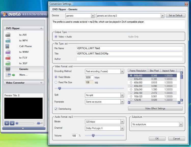Collapse the DVD Ripper section
The width and height of the screenshot is (191, 147).
click(41, 28)
